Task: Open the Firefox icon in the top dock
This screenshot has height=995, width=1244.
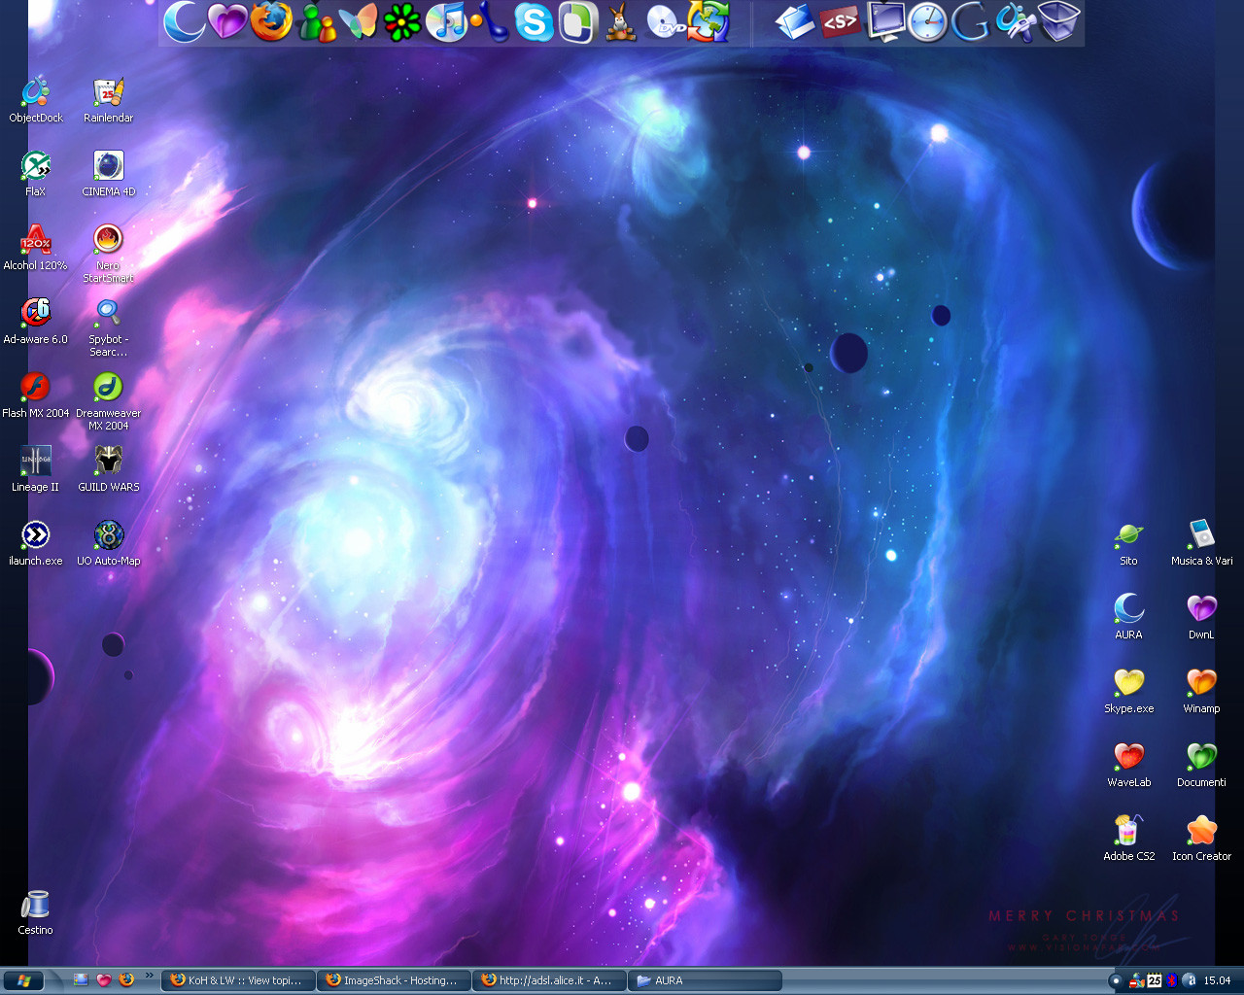Action: point(270,21)
